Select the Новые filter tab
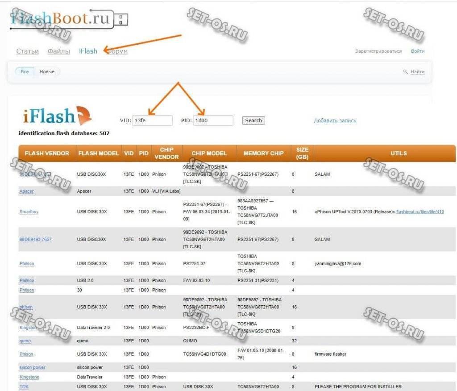 pyautogui.click(x=47, y=72)
